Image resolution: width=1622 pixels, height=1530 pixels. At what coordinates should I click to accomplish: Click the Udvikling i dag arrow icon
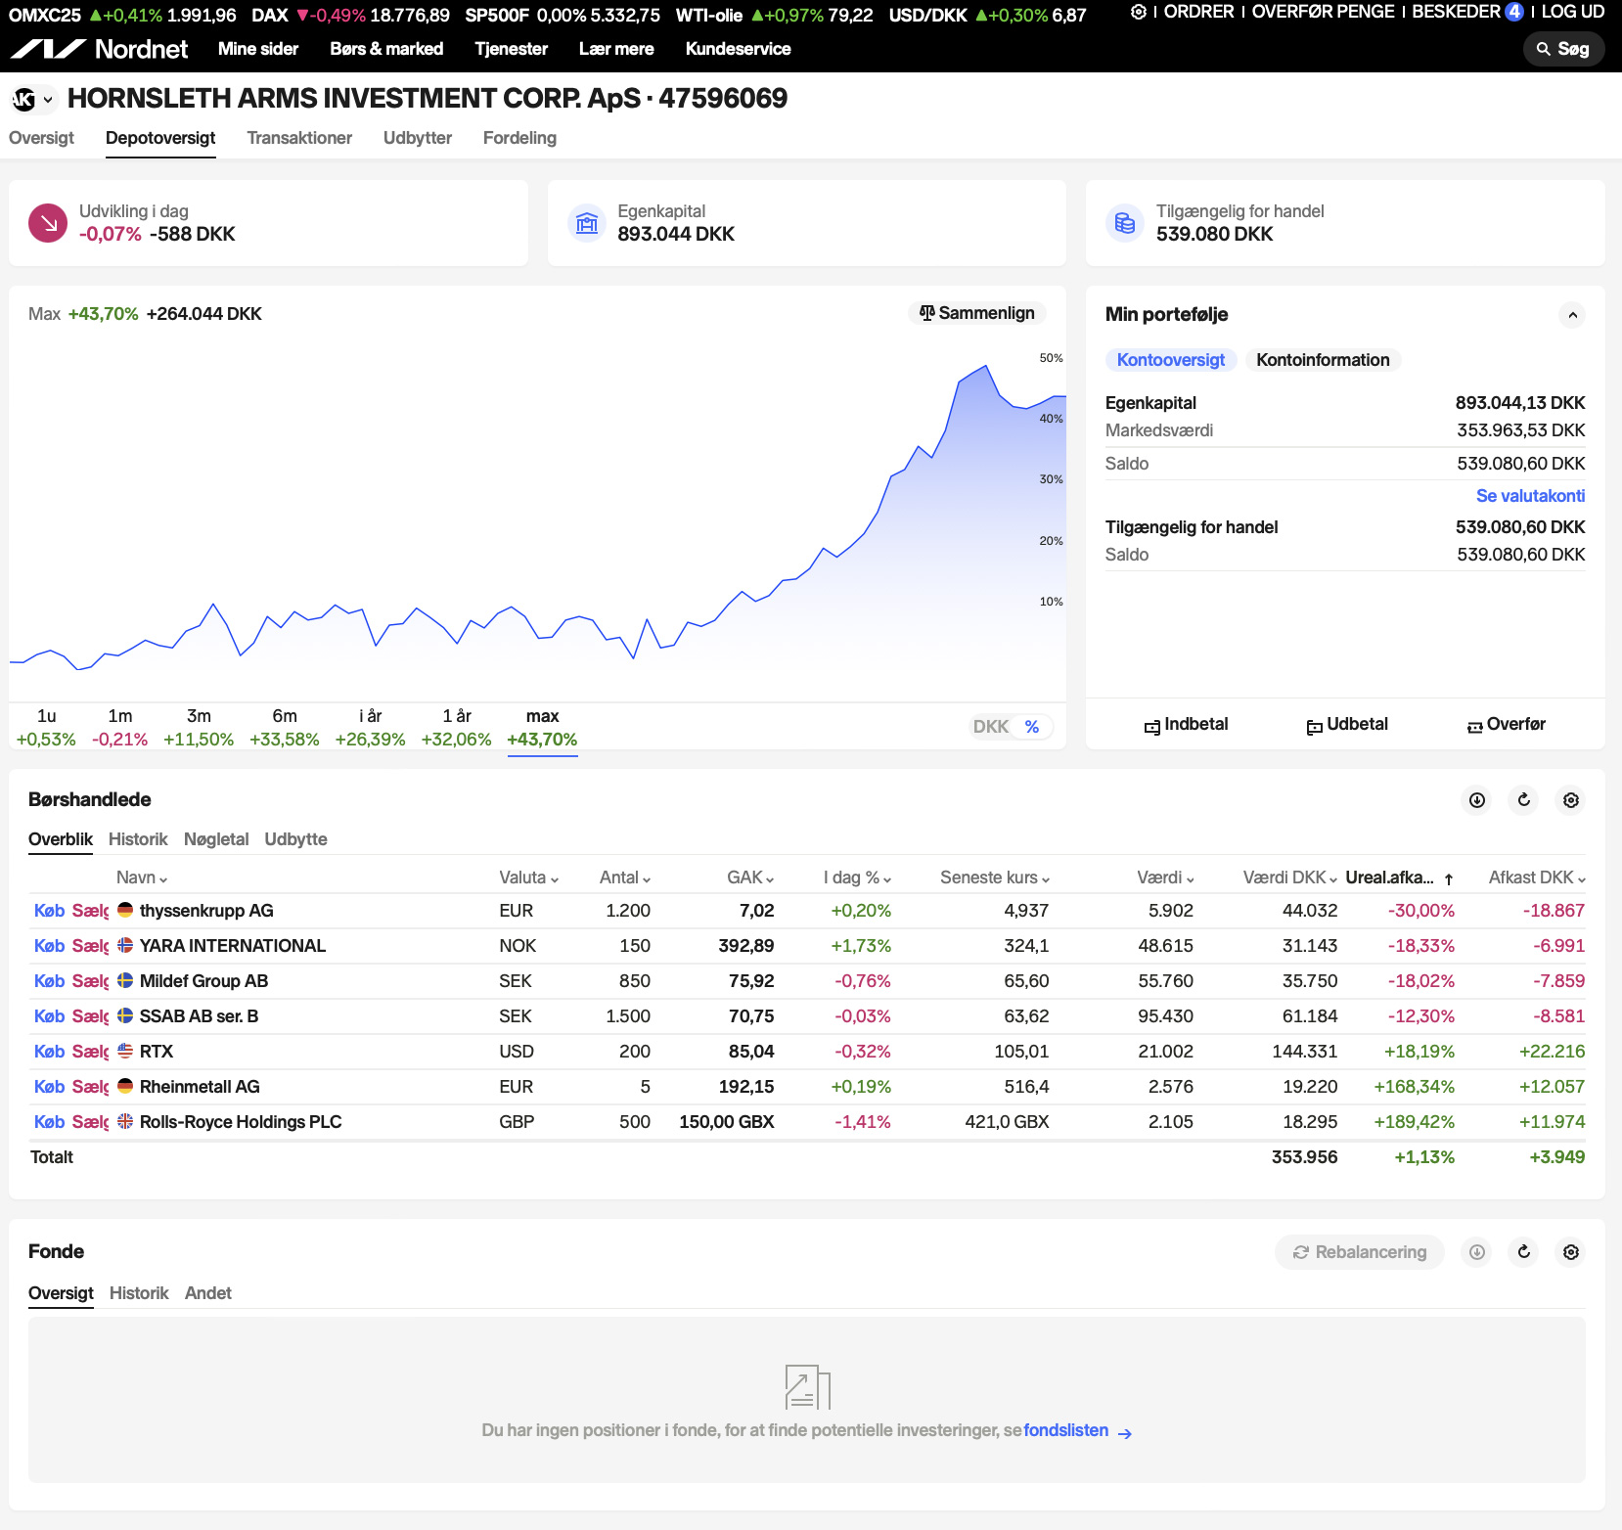[48, 223]
